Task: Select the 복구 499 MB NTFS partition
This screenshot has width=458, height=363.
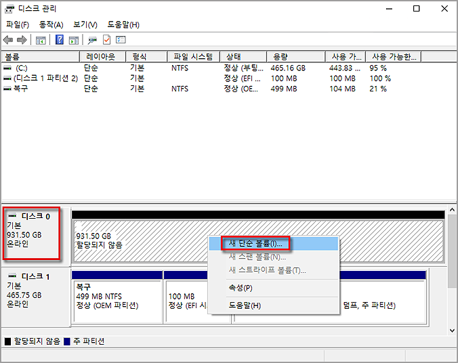Action: point(117,297)
